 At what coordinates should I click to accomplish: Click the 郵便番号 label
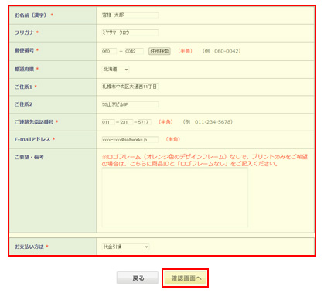tap(24, 50)
